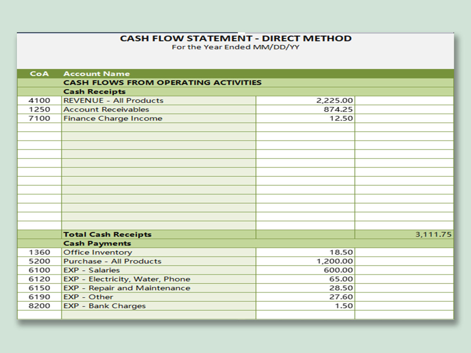Select 'Office Inventory' cell
Image resolution: width=471 pixels, height=353 pixels.
(x=159, y=252)
